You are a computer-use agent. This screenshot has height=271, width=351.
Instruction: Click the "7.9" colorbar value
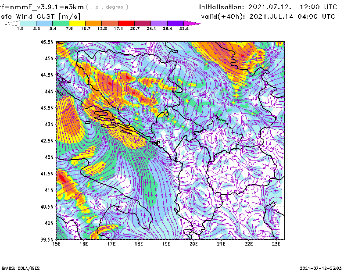click(x=69, y=29)
